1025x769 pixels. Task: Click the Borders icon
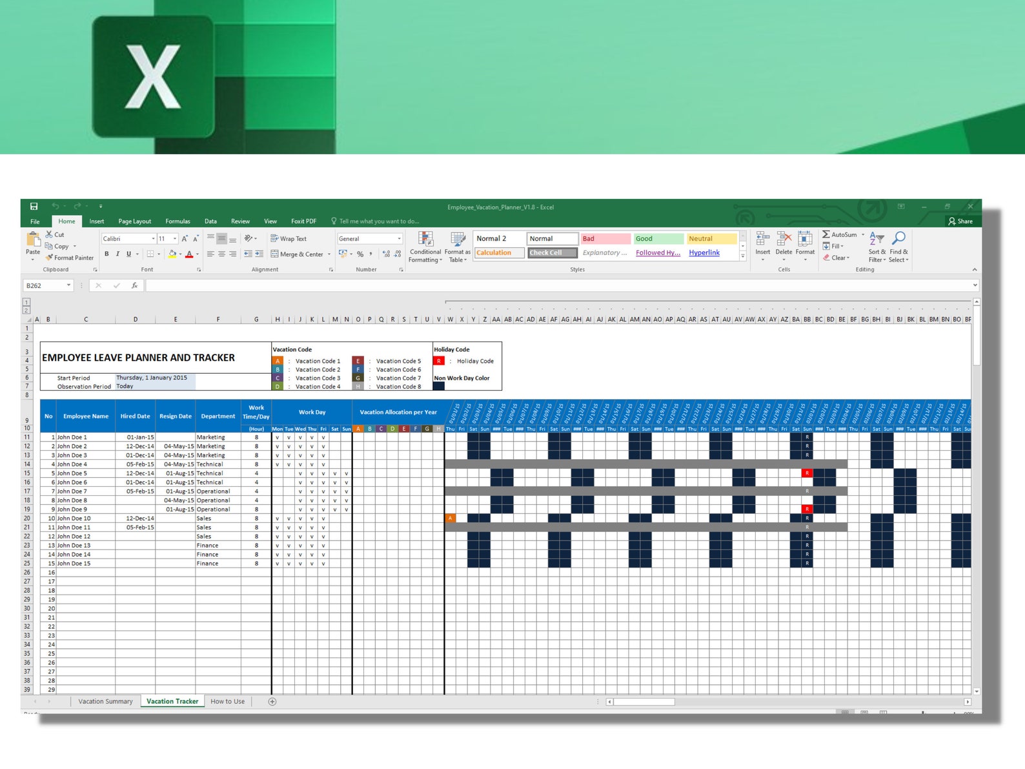coord(150,254)
